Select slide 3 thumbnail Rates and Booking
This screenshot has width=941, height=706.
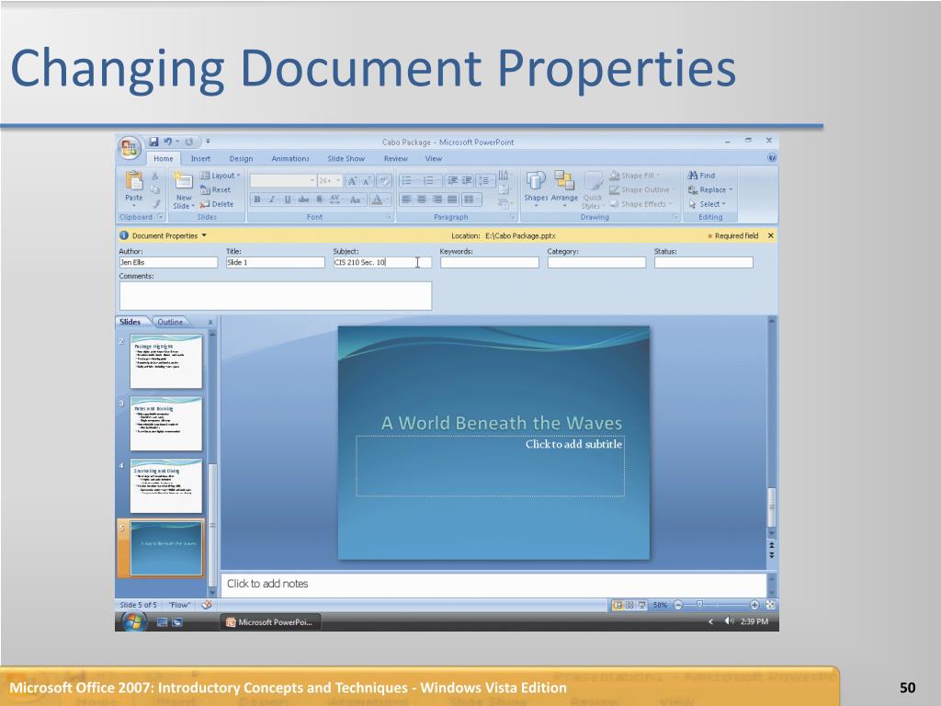click(165, 424)
